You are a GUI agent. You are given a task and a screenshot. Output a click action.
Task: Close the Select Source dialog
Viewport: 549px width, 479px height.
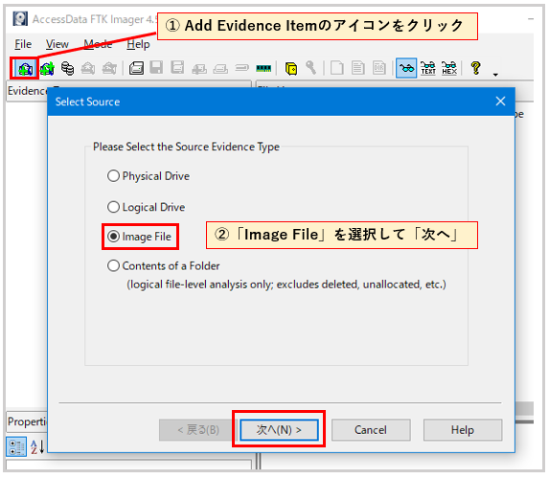pos(500,102)
